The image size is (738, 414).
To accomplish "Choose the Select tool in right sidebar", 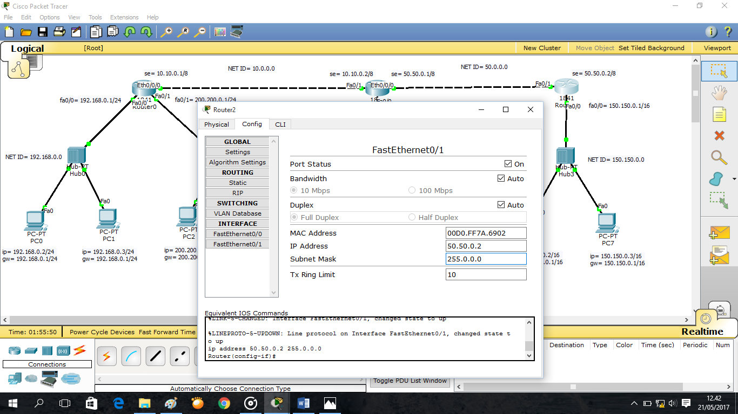I will point(719,71).
